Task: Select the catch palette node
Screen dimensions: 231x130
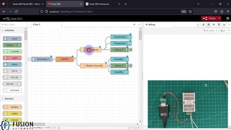Action: click(12, 58)
